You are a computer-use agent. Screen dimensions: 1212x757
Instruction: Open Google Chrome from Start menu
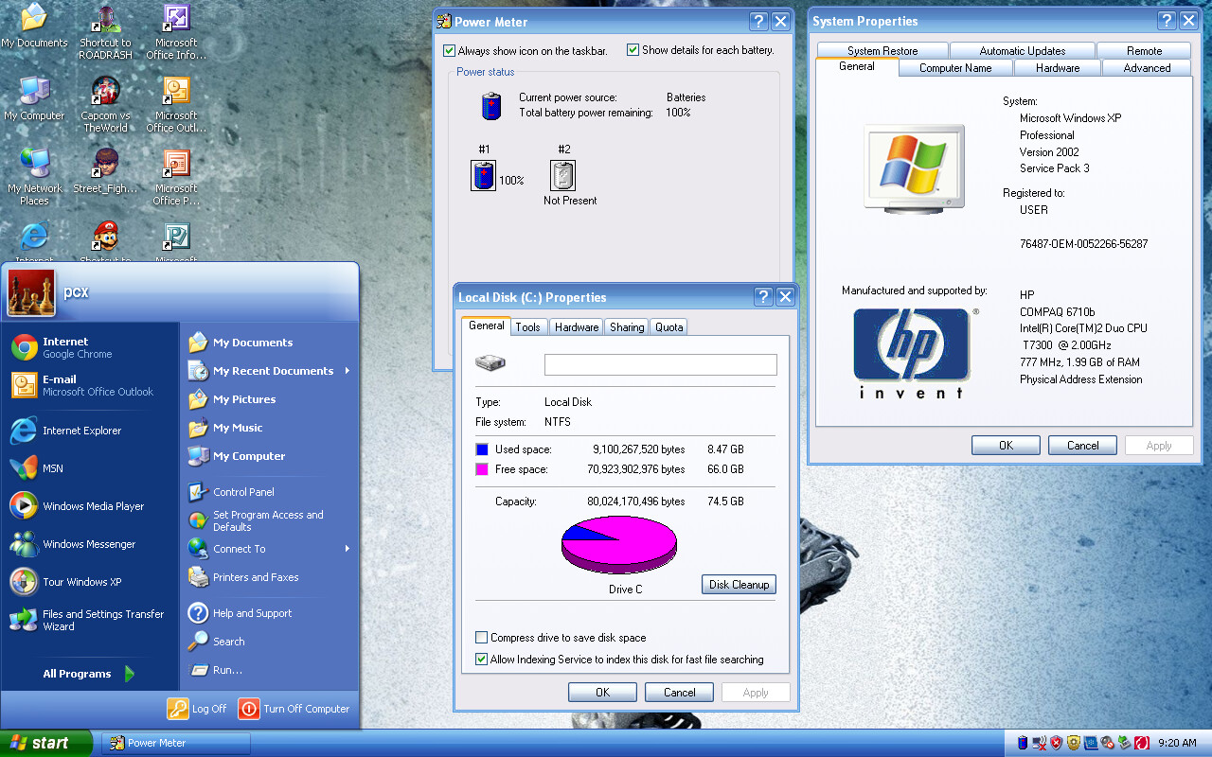pos(90,347)
